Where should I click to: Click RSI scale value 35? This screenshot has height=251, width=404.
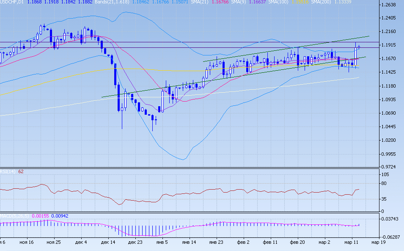384,199
